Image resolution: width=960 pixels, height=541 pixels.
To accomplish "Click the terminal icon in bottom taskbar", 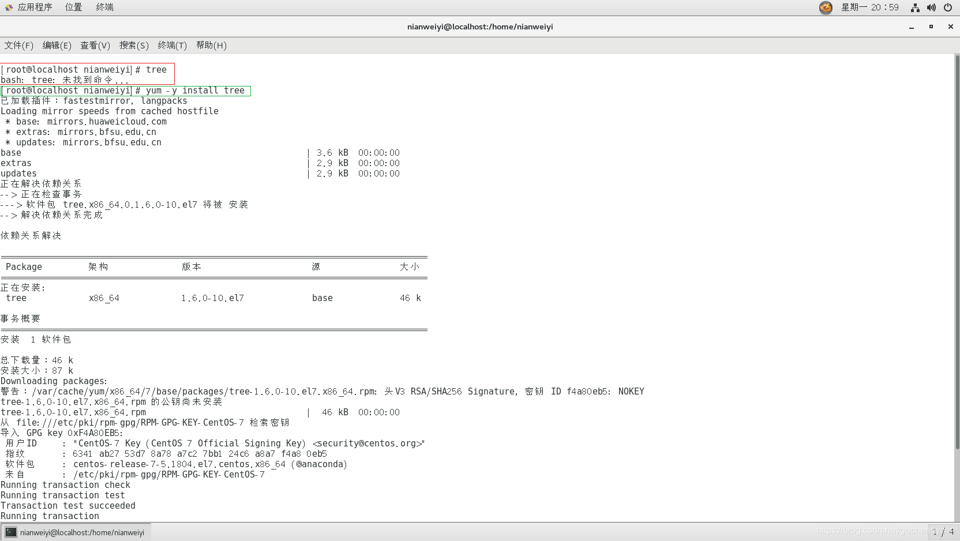I will coord(11,532).
